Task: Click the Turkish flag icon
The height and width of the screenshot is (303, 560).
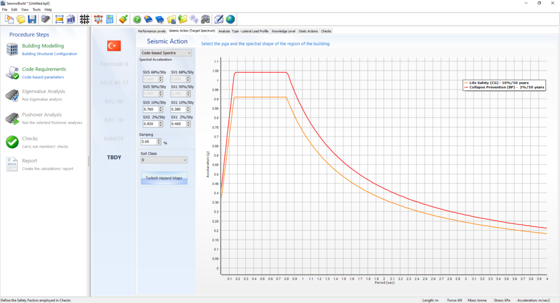Action: click(x=114, y=46)
